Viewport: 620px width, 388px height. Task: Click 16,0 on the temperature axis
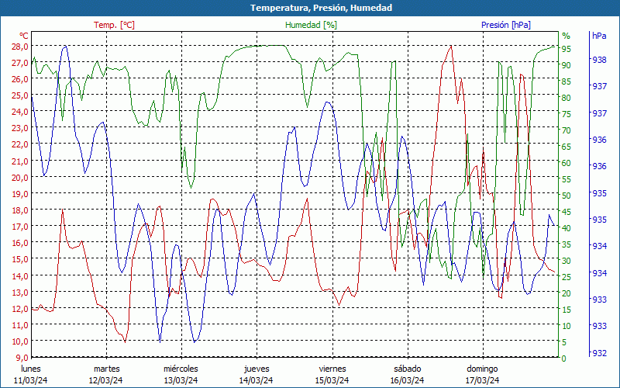pos(20,243)
